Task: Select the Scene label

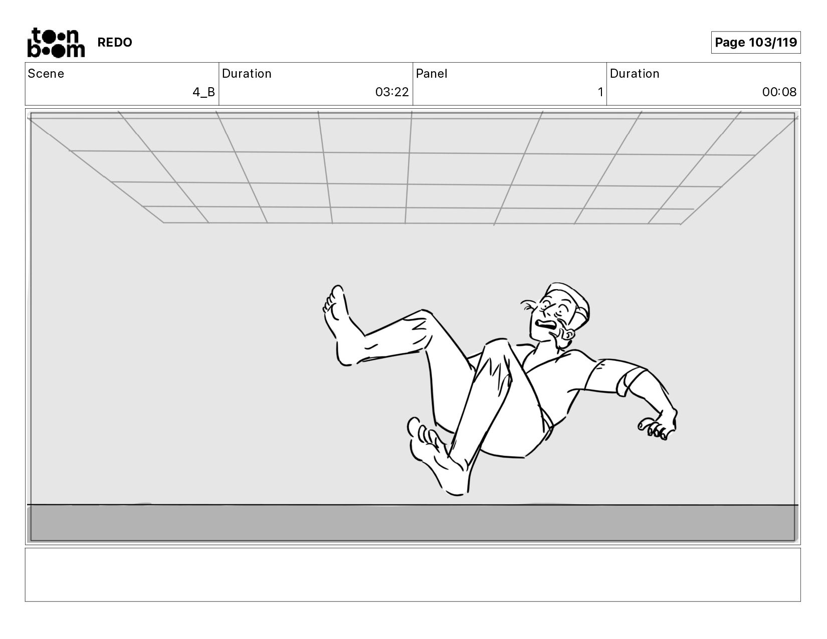Action: 46,74
